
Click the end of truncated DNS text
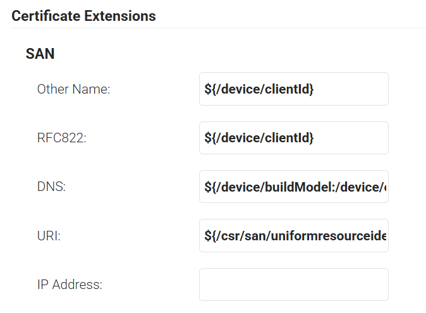tap(384, 187)
